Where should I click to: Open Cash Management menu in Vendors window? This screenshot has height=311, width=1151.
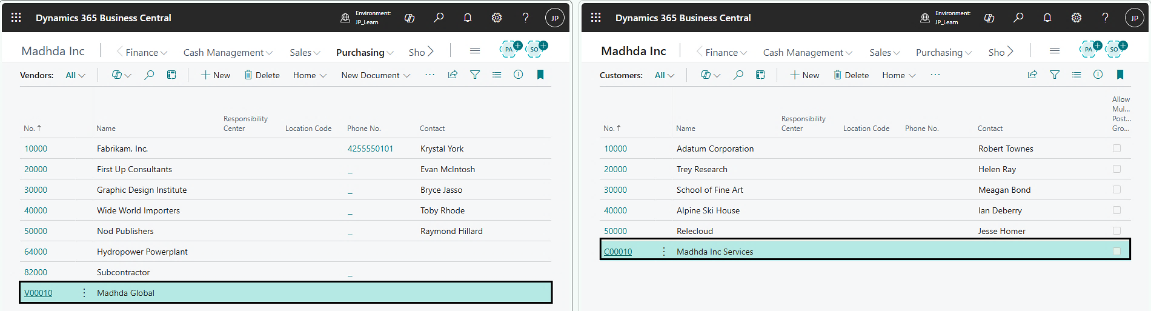(228, 52)
